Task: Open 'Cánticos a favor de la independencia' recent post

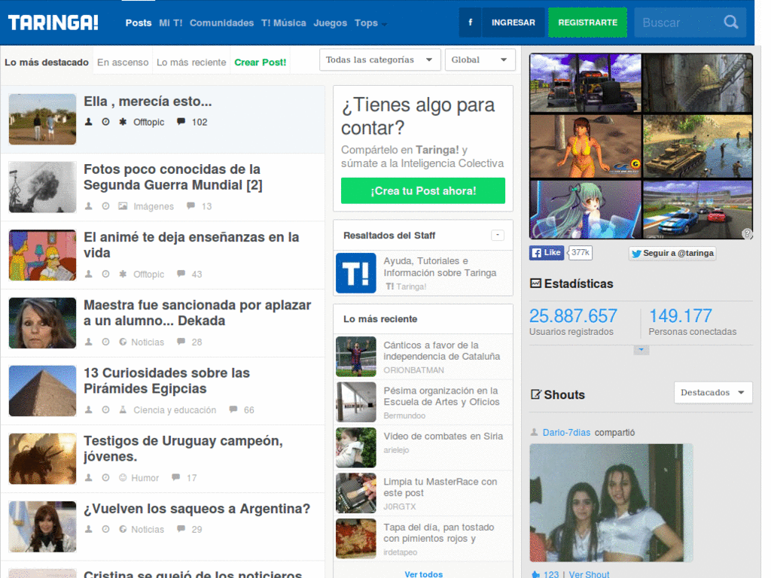Action: pos(441,351)
